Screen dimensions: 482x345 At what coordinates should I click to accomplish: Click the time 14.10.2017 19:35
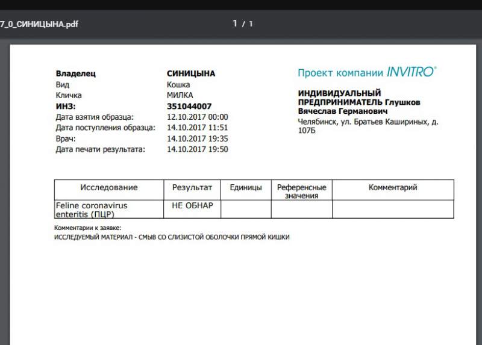pos(198,138)
